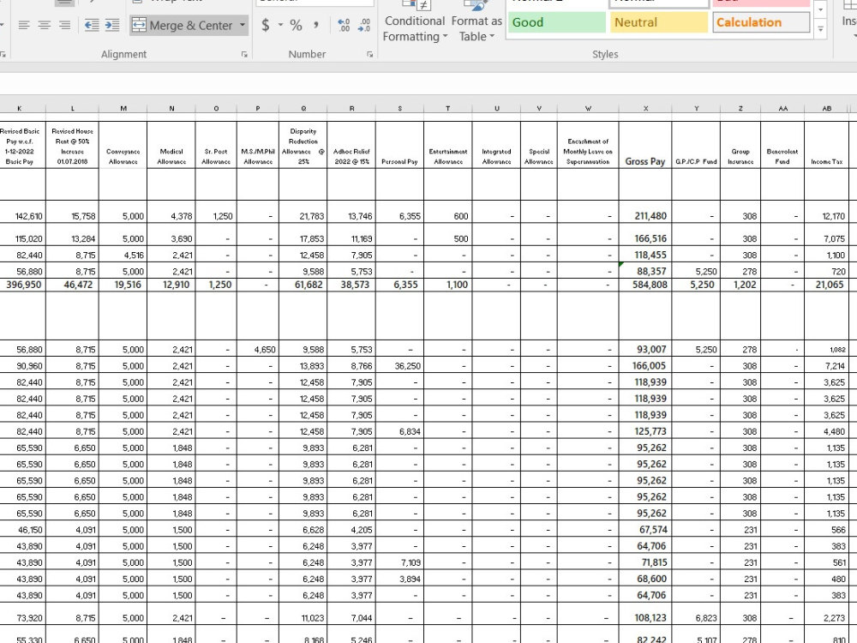Screen dimensions: 857x643
Task: Select the personal pay cell 7,109
Action: tap(399, 562)
